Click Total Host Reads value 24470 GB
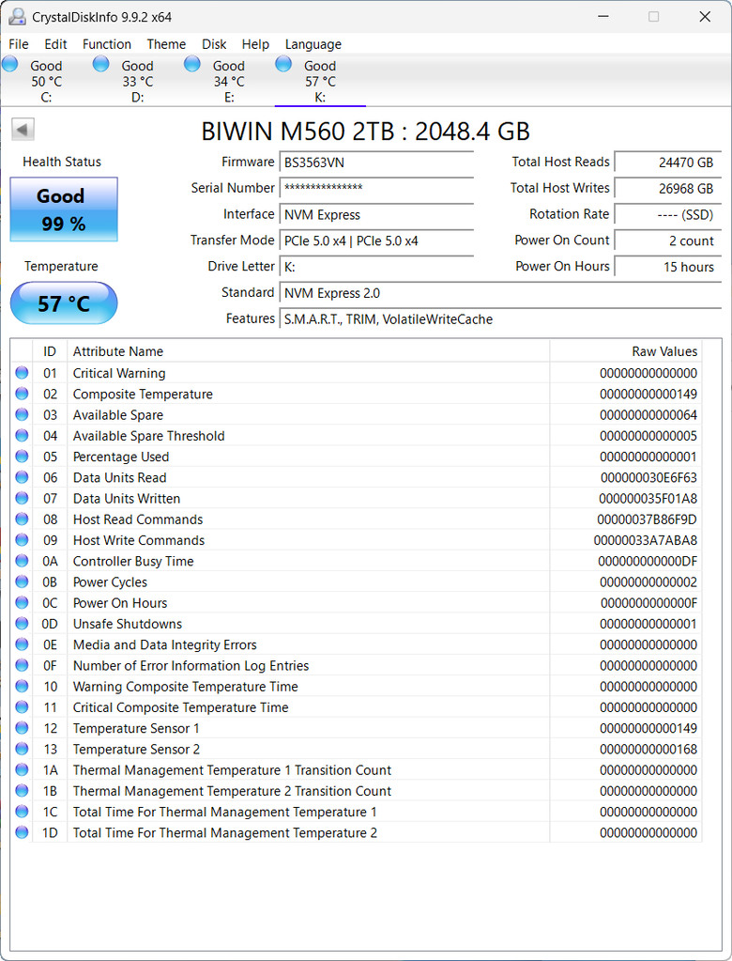 pos(668,163)
